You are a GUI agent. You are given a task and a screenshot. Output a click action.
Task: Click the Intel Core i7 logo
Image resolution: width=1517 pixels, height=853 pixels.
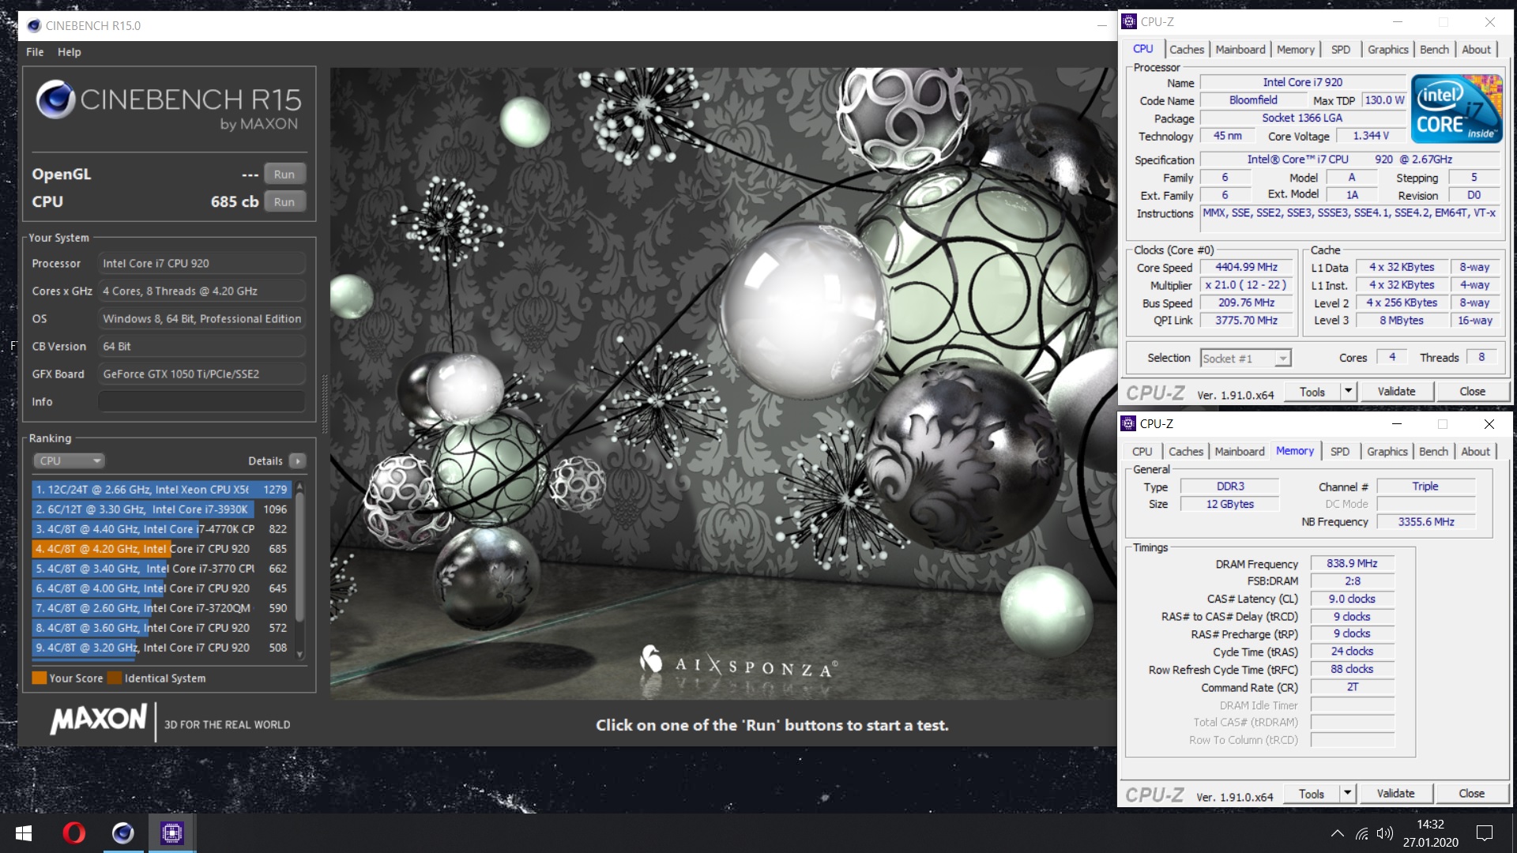1456,109
